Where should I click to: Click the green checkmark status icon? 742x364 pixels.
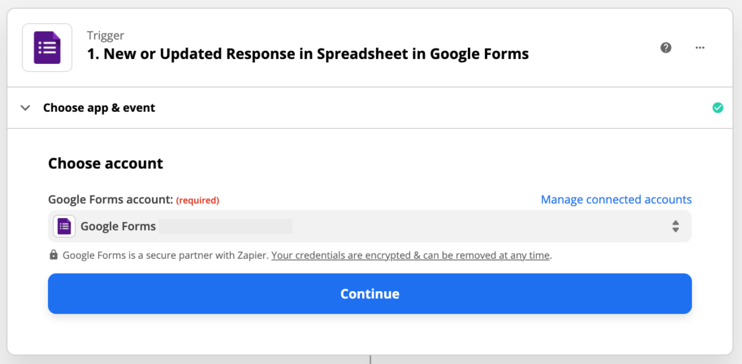[x=718, y=108]
